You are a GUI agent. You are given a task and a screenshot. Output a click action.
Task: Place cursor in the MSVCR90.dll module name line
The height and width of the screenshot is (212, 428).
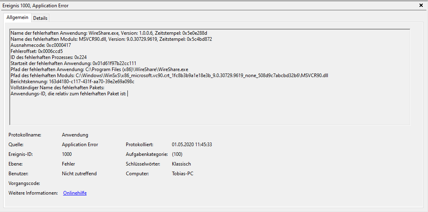(x=111, y=39)
